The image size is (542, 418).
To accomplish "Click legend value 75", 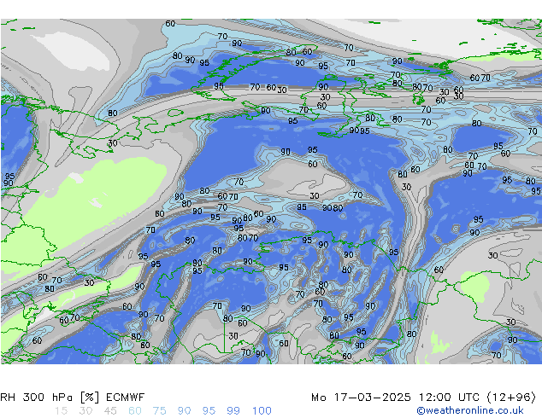I will (159, 410).
